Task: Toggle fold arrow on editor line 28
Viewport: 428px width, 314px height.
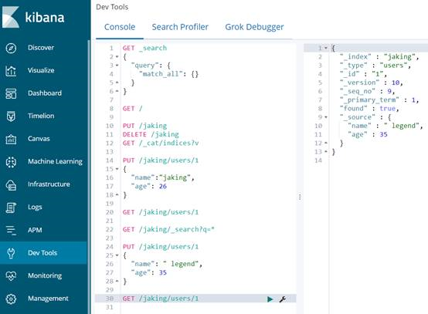Action: [117, 281]
